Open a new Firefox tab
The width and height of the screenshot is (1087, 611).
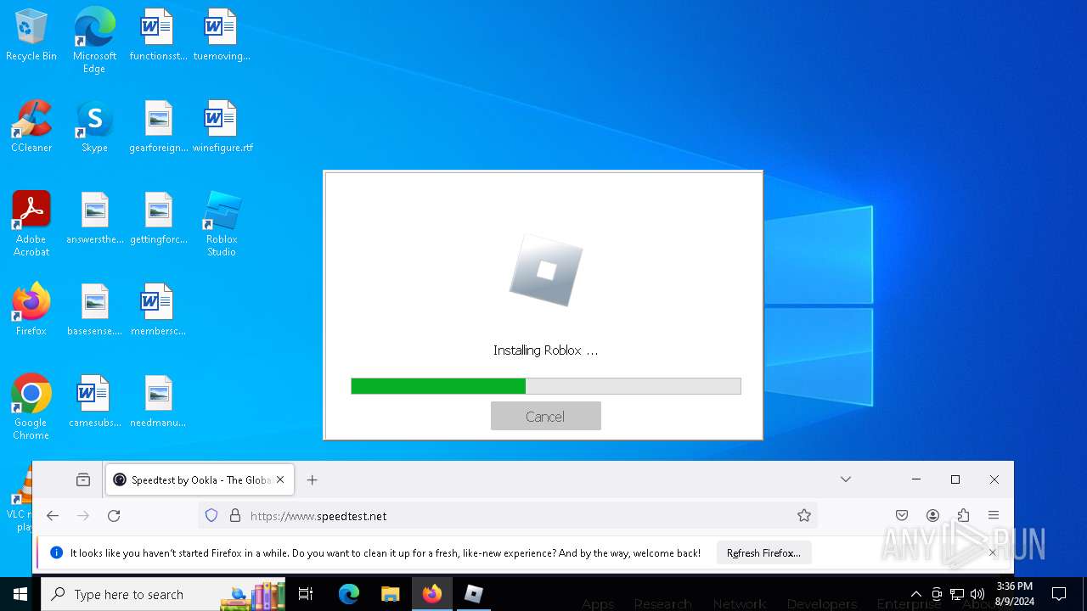pyautogui.click(x=312, y=479)
